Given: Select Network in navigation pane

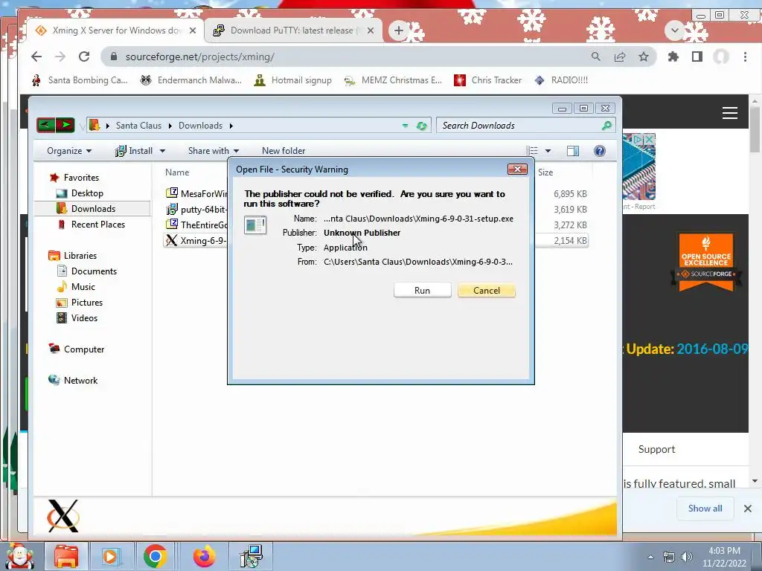Looking at the screenshot, I should [x=80, y=380].
